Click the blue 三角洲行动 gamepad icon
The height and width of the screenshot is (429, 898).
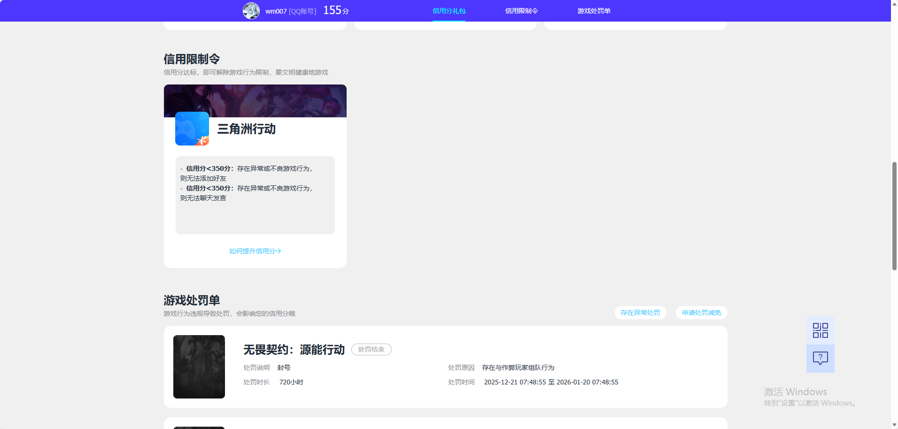coord(192,128)
